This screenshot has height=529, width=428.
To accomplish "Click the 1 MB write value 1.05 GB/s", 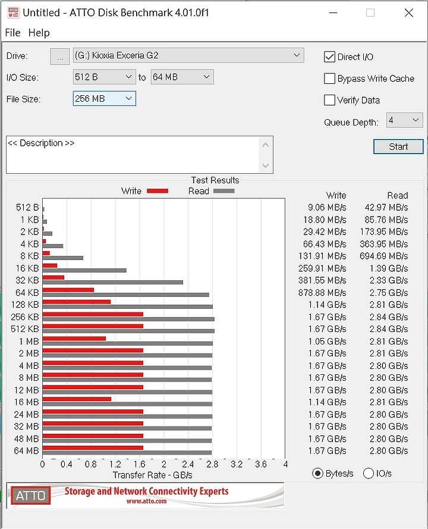I will point(327,342).
